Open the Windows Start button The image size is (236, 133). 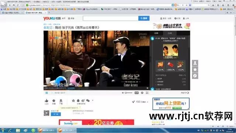click(x=3, y=130)
